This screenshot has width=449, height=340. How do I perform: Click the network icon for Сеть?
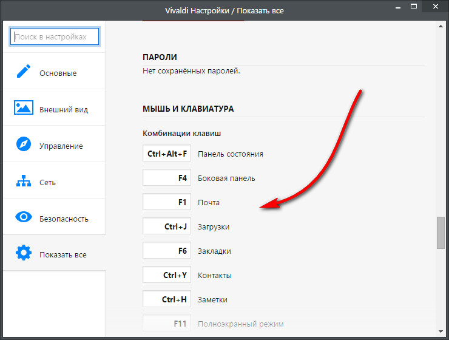(x=24, y=181)
